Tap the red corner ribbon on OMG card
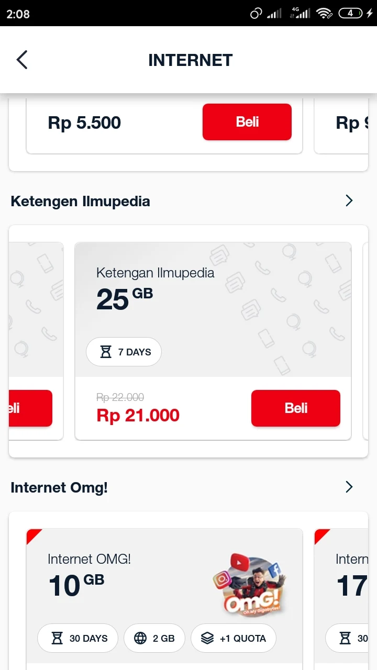This screenshot has height=670, width=377. pos(32,535)
